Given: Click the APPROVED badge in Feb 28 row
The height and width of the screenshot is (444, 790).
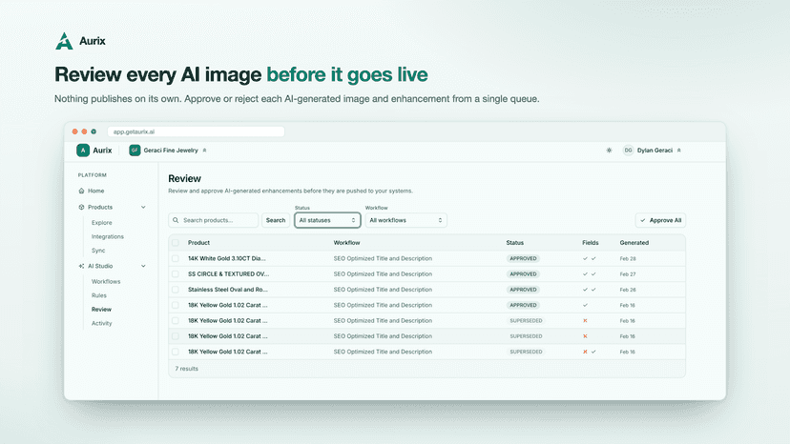Looking at the screenshot, I should click(523, 258).
